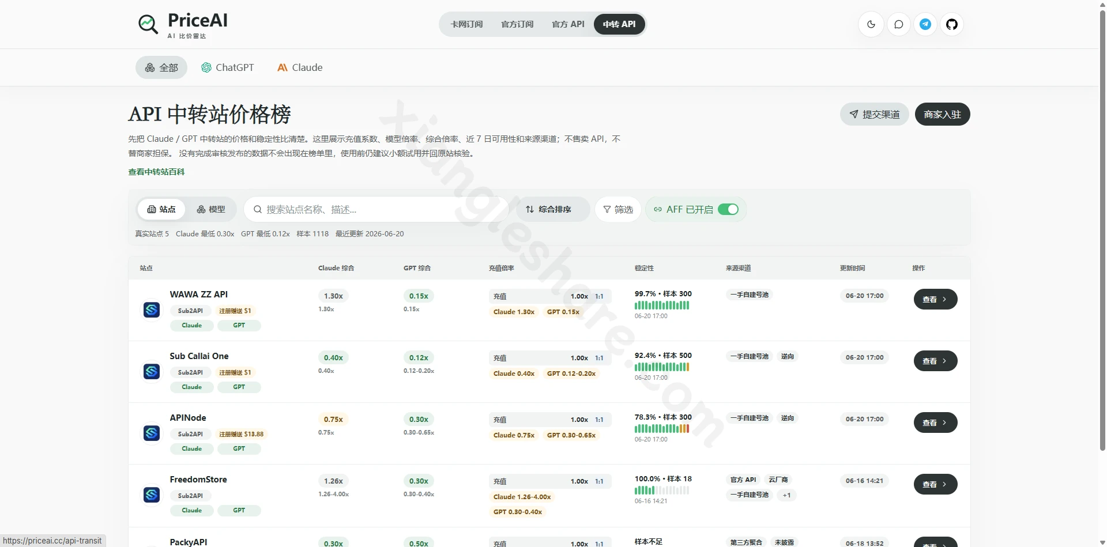Click the 06-16 14:21 update time badge
This screenshot has height=547, width=1107.
click(864, 481)
